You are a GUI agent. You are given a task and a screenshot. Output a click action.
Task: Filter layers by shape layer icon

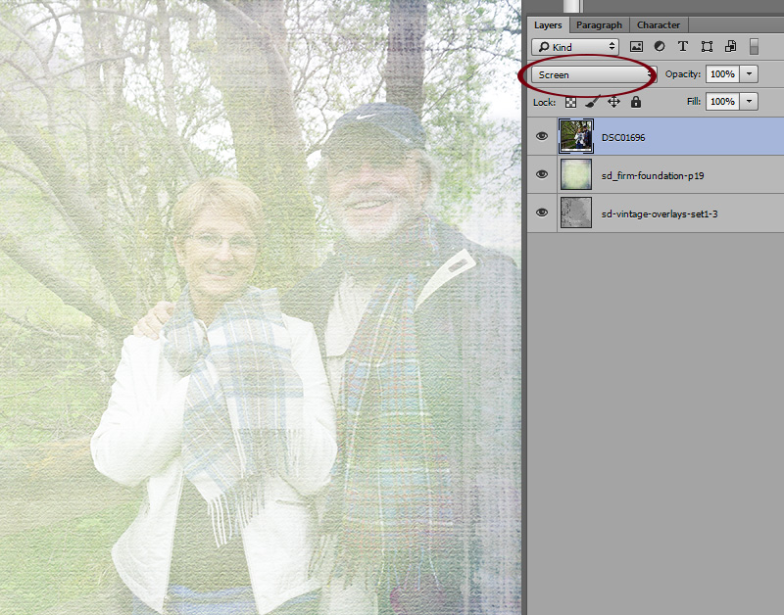(707, 46)
